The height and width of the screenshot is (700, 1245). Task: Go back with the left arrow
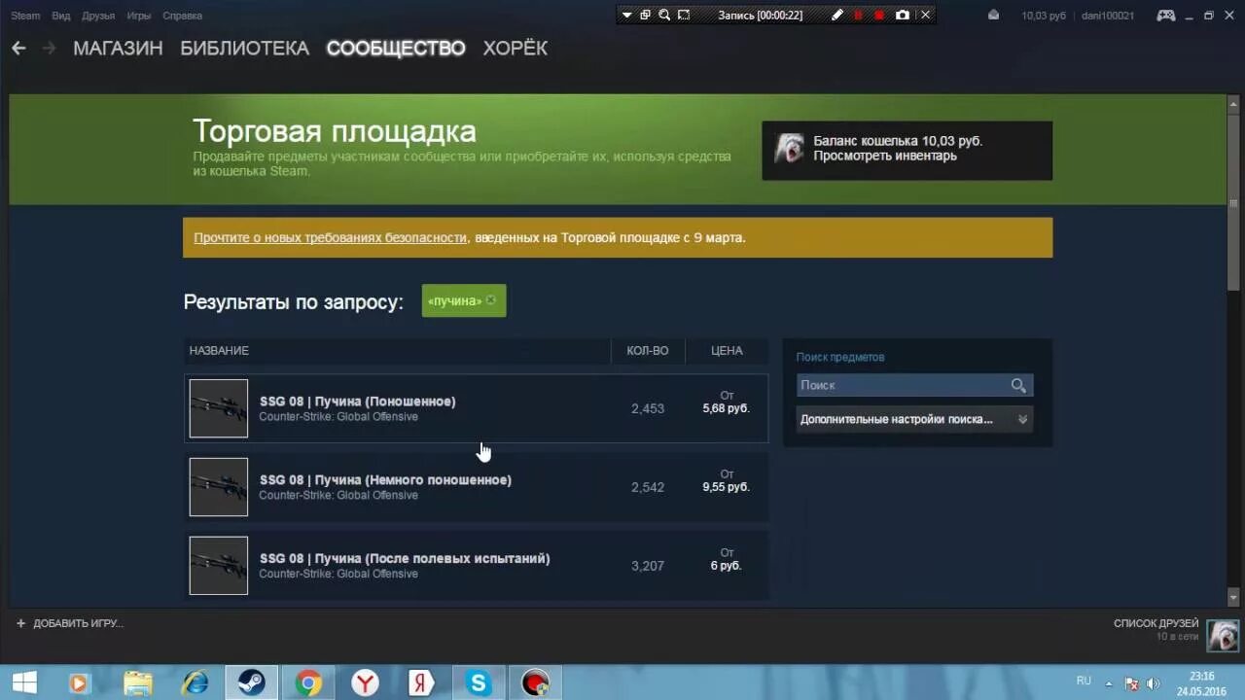pos(18,48)
